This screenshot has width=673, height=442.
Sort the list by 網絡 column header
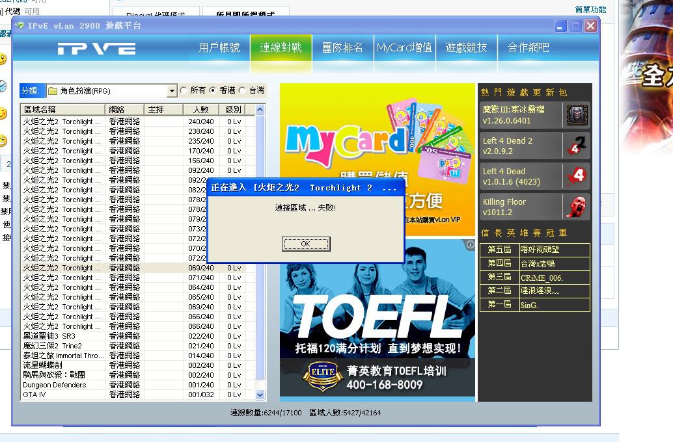click(x=124, y=110)
